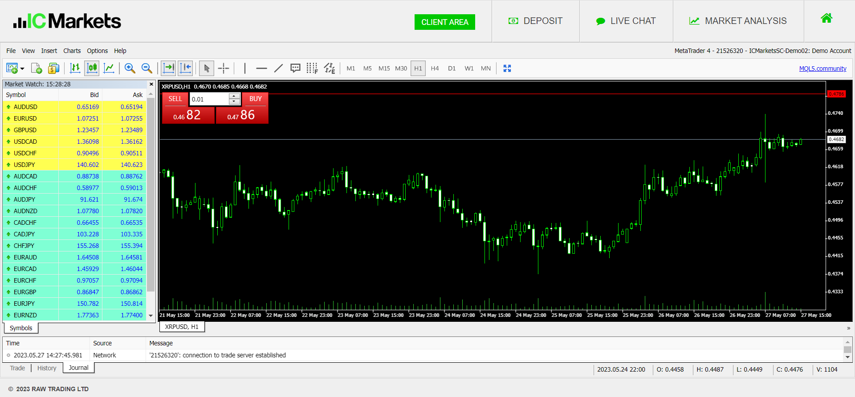This screenshot has width=855, height=397.
Task: Select the W1 timeframe
Action: (469, 68)
